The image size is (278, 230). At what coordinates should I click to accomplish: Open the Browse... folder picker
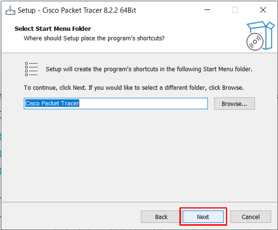click(234, 104)
